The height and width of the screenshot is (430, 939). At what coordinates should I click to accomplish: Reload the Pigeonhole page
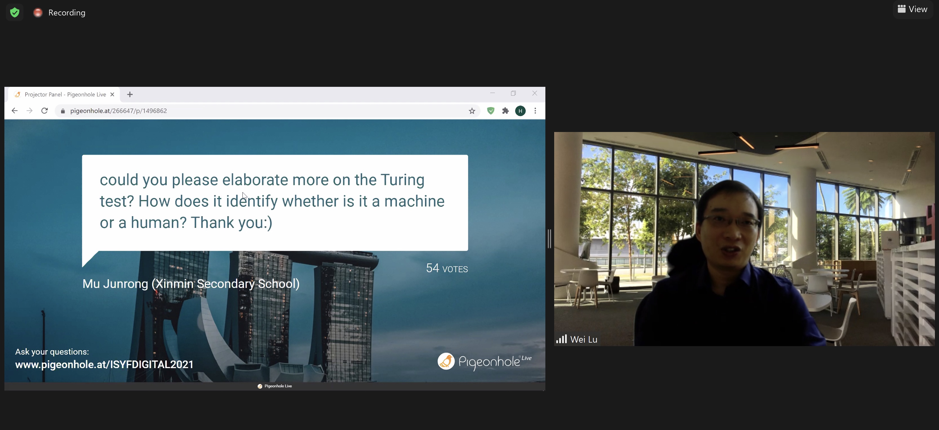[x=45, y=111]
